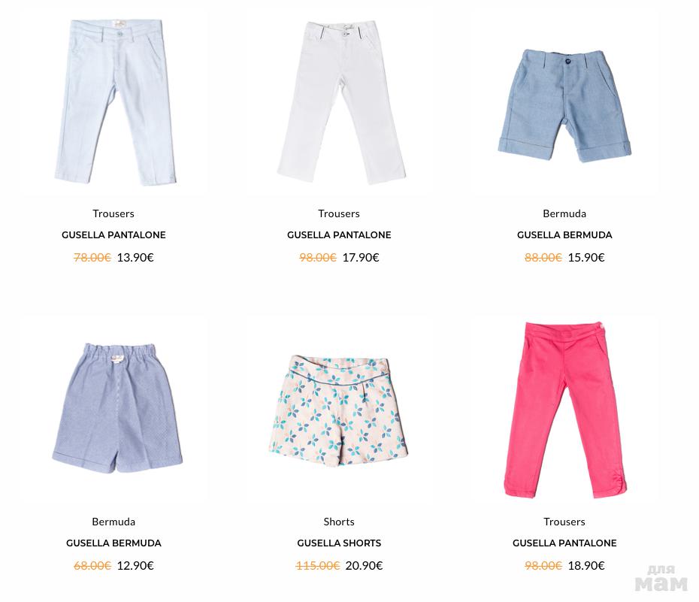The image size is (699, 602).
Task: Open the white trousers product image
Action: (x=341, y=102)
